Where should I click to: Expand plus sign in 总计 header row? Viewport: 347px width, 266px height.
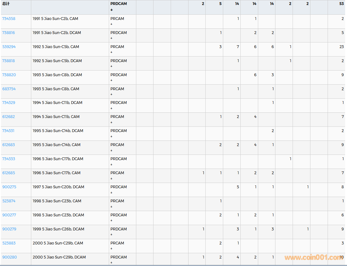(x=111, y=10)
